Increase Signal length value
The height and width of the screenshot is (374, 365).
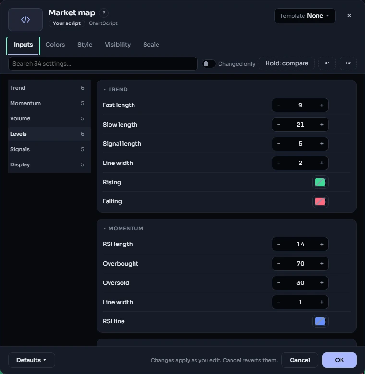322,144
